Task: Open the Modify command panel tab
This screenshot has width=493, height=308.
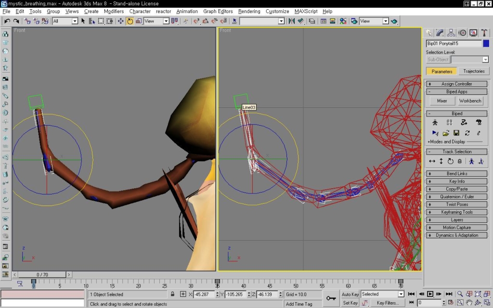Action: click(440, 33)
